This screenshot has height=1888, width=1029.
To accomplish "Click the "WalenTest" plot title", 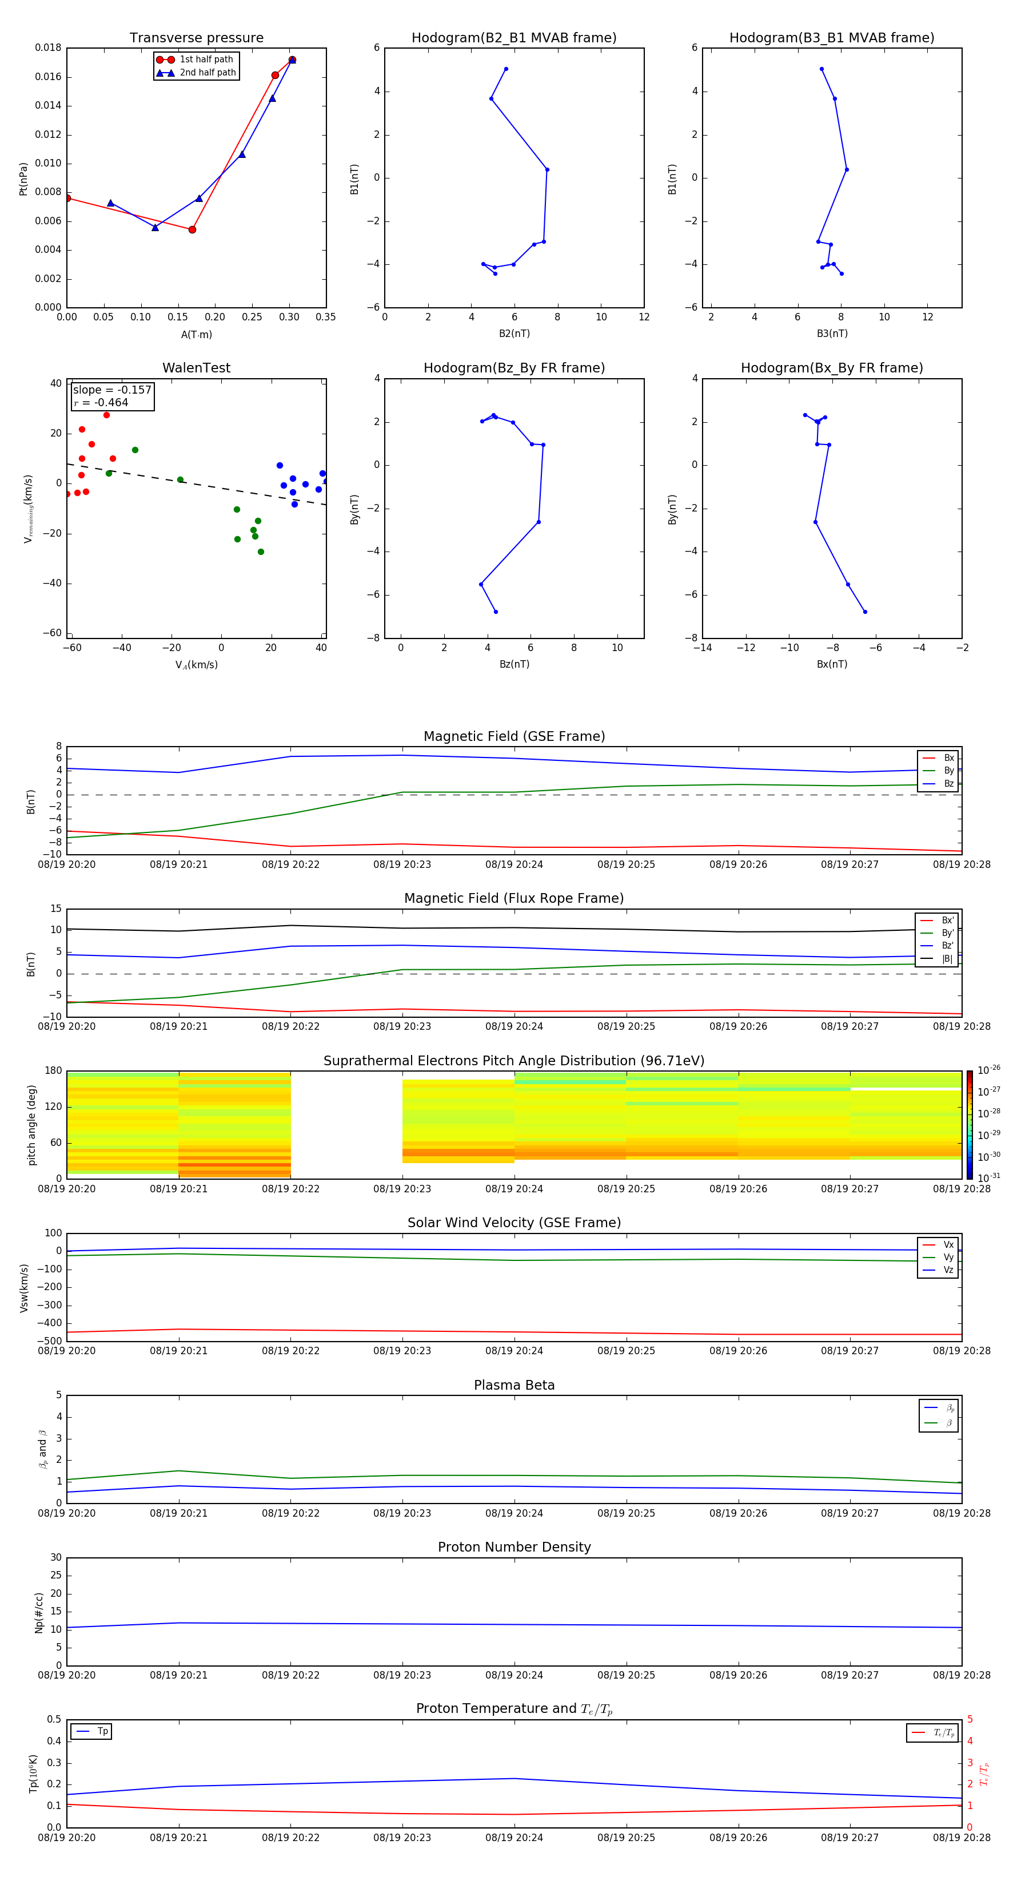I will tap(196, 368).
